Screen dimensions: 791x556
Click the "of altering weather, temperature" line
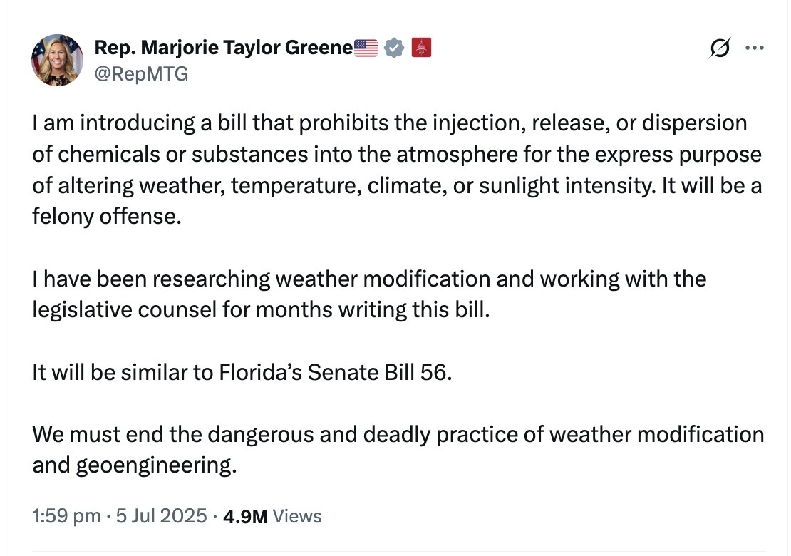(397, 185)
